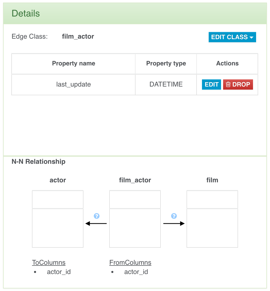Select actor_id under FromColumns
Viewport: 270px width, 291px height.
136,272
